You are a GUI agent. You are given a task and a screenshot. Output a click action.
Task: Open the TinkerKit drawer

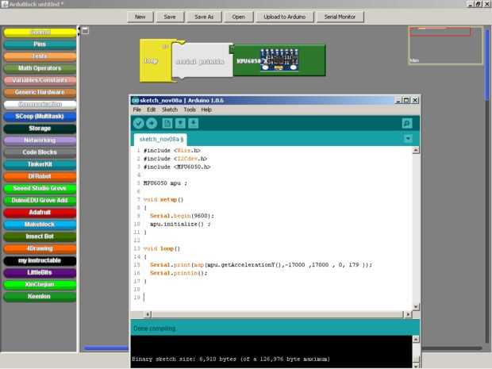click(x=40, y=164)
